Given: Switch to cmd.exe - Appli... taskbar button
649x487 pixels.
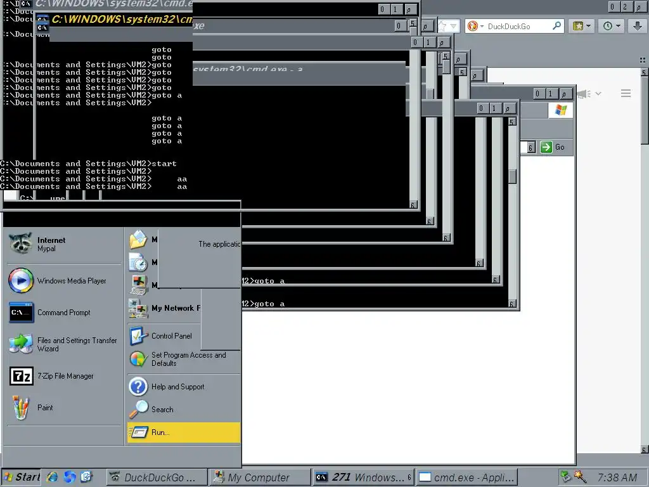Looking at the screenshot, I should pyautogui.click(x=467, y=477).
